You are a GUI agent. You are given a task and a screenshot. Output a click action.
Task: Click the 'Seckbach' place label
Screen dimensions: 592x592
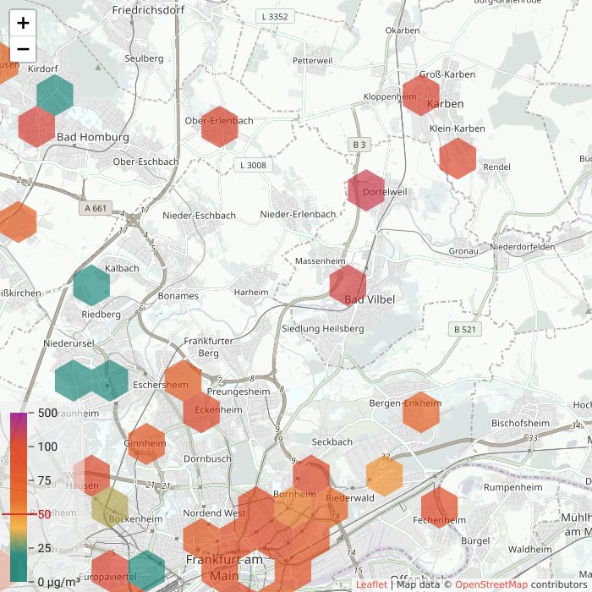(x=332, y=441)
